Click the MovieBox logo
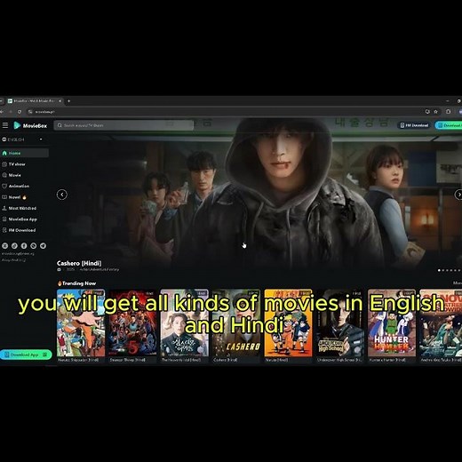This screenshot has width=462, height=462. coord(30,125)
